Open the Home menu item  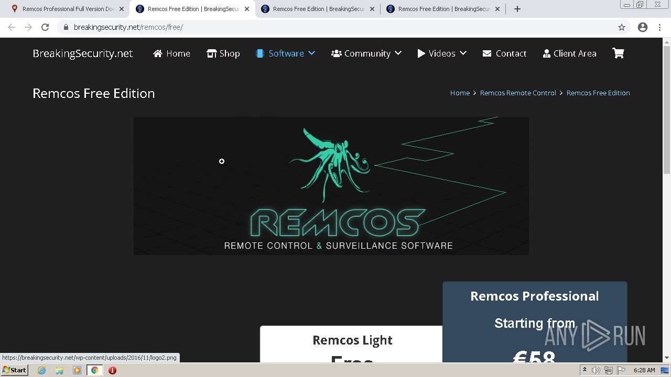pos(171,53)
